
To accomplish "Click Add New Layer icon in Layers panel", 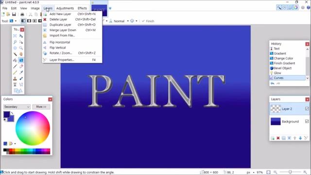I will point(273,138).
